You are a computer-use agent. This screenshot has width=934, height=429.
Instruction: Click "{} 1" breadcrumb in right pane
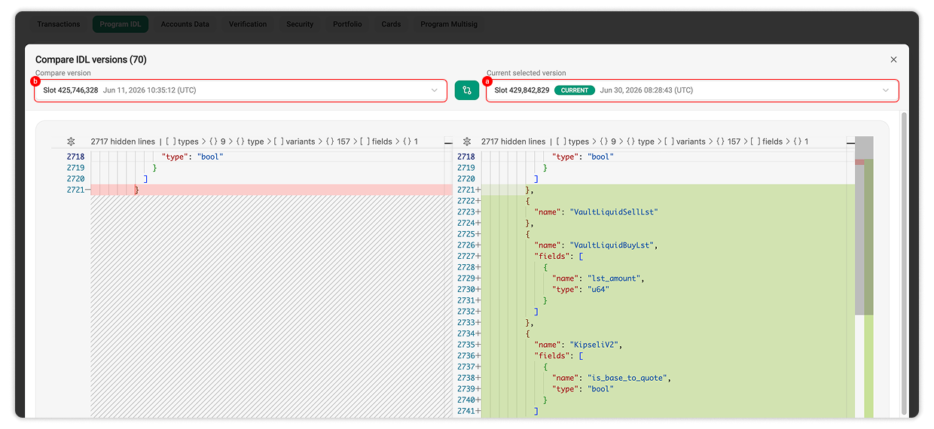(x=801, y=141)
